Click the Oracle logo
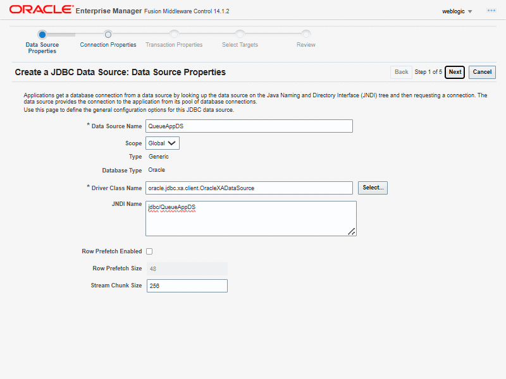Viewport: 506px width, 379px height. 40,10
